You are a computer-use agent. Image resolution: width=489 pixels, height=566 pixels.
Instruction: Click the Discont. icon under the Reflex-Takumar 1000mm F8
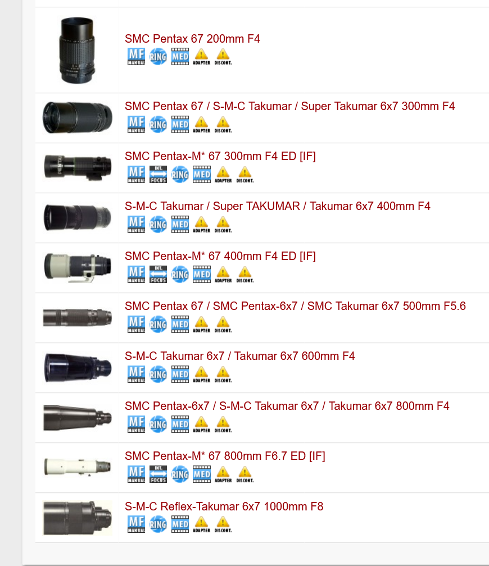(x=223, y=524)
